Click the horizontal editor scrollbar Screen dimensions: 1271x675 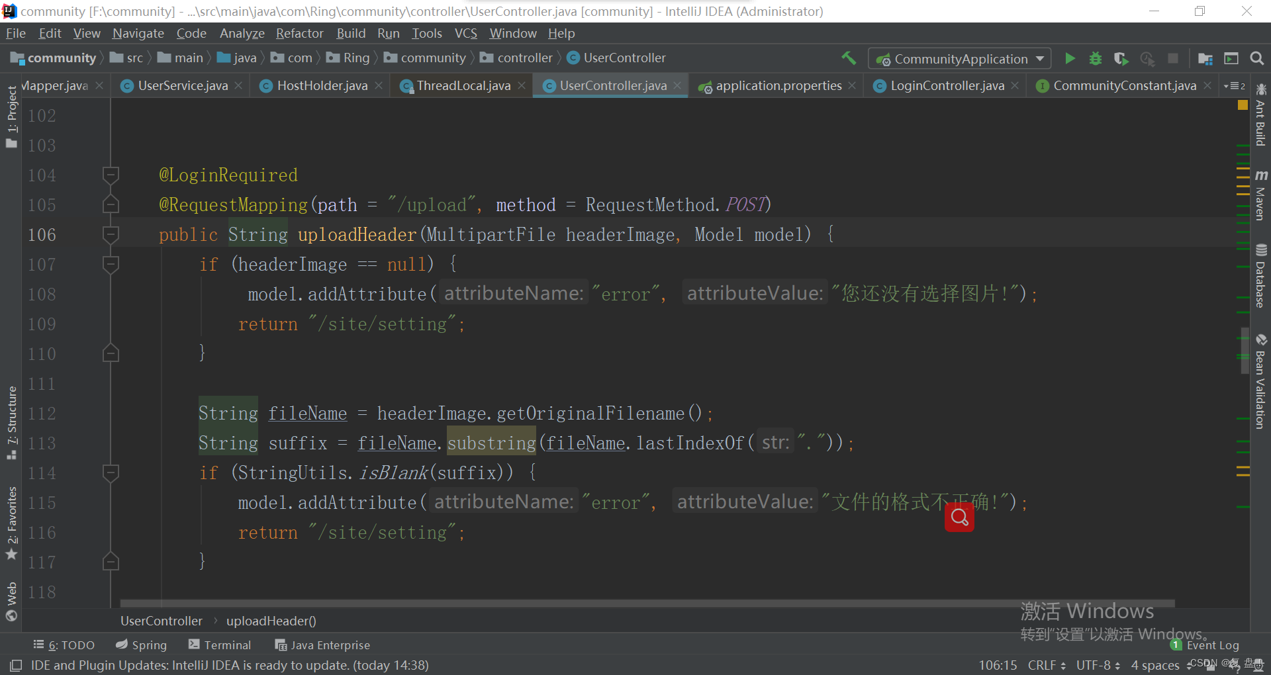[647, 603]
